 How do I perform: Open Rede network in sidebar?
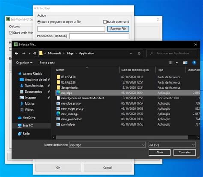coord(26,134)
